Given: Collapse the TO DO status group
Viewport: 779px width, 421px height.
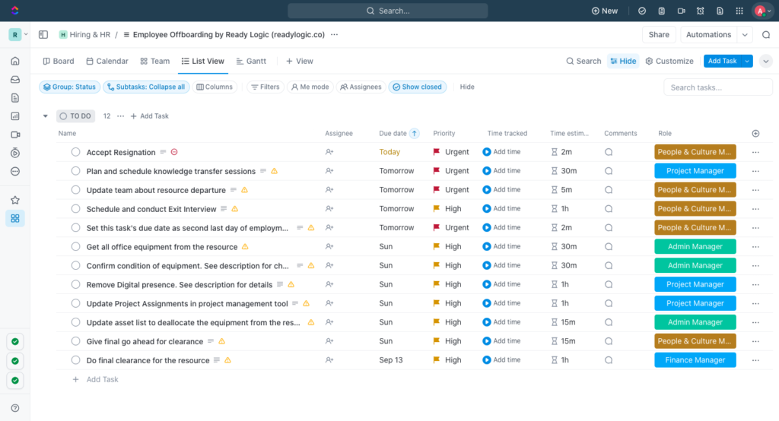Looking at the screenshot, I should 45,116.
